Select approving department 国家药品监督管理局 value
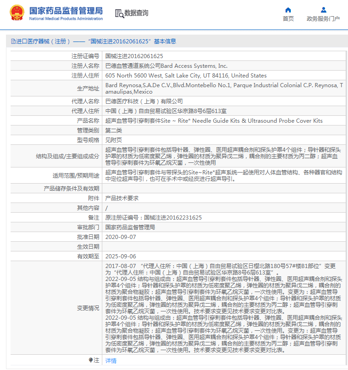Screen dimensions: 348x370 130,227
